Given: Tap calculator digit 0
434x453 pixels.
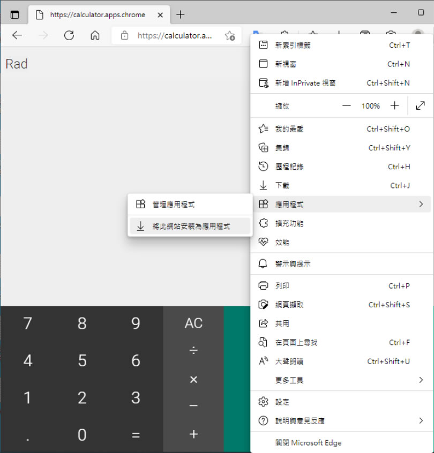Looking at the screenshot, I should pyautogui.click(x=82, y=435).
